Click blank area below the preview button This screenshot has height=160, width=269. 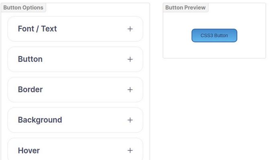pyautogui.click(x=214, y=50)
